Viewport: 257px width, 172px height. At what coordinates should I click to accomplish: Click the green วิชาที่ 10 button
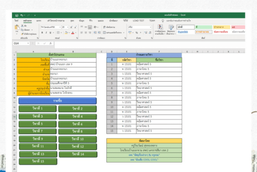(x=78, y=139)
